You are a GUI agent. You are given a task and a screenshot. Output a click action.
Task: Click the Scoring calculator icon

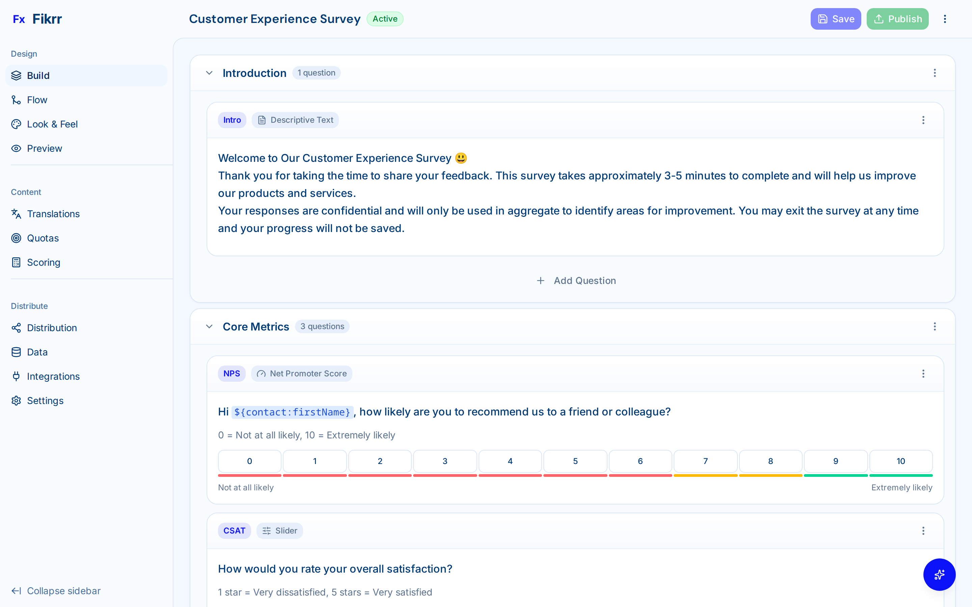[16, 262]
